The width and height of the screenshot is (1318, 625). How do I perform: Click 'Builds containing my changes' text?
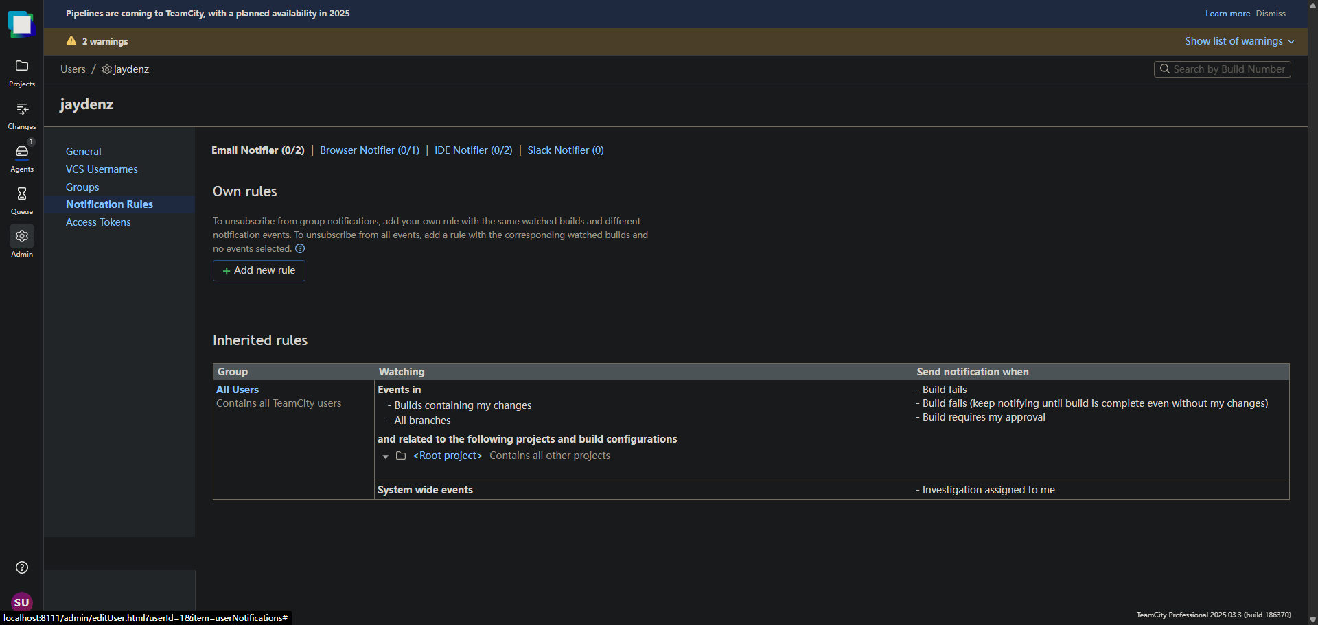(x=463, y=405)
